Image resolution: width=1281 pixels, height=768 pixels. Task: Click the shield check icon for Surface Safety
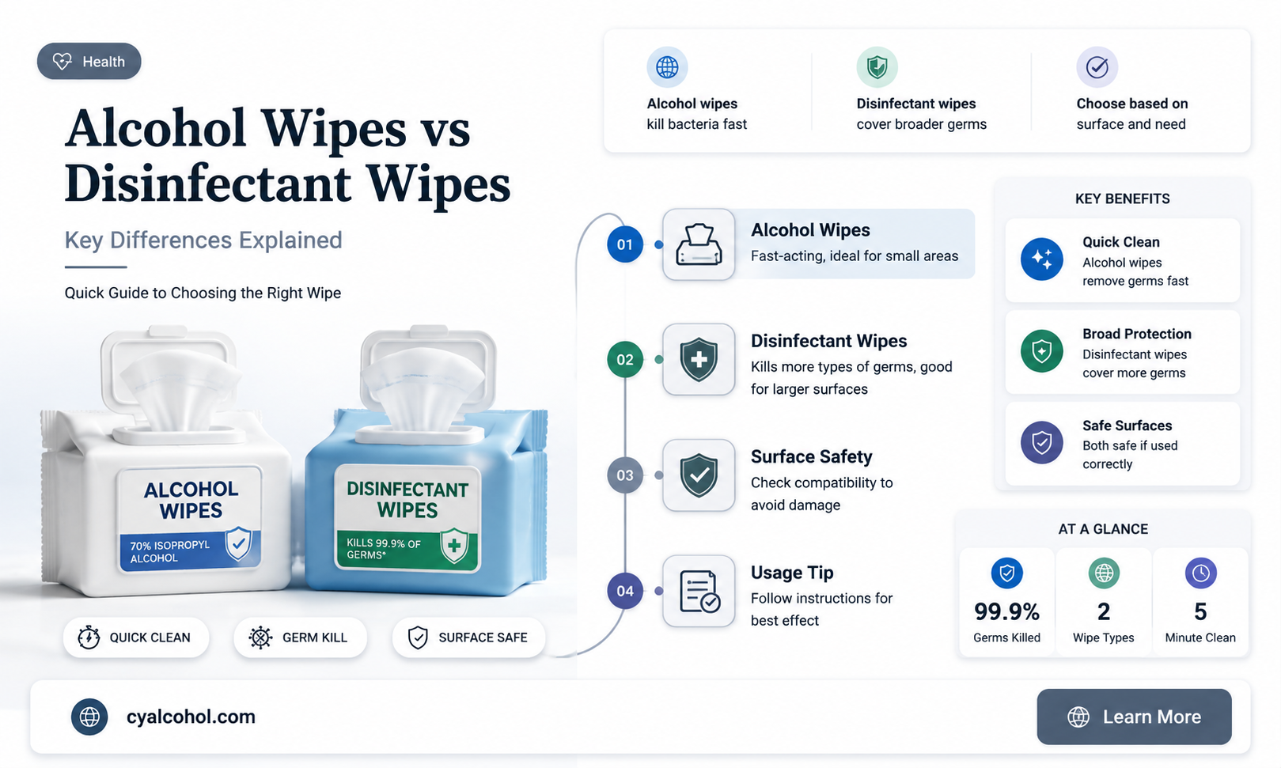point(699,475)
